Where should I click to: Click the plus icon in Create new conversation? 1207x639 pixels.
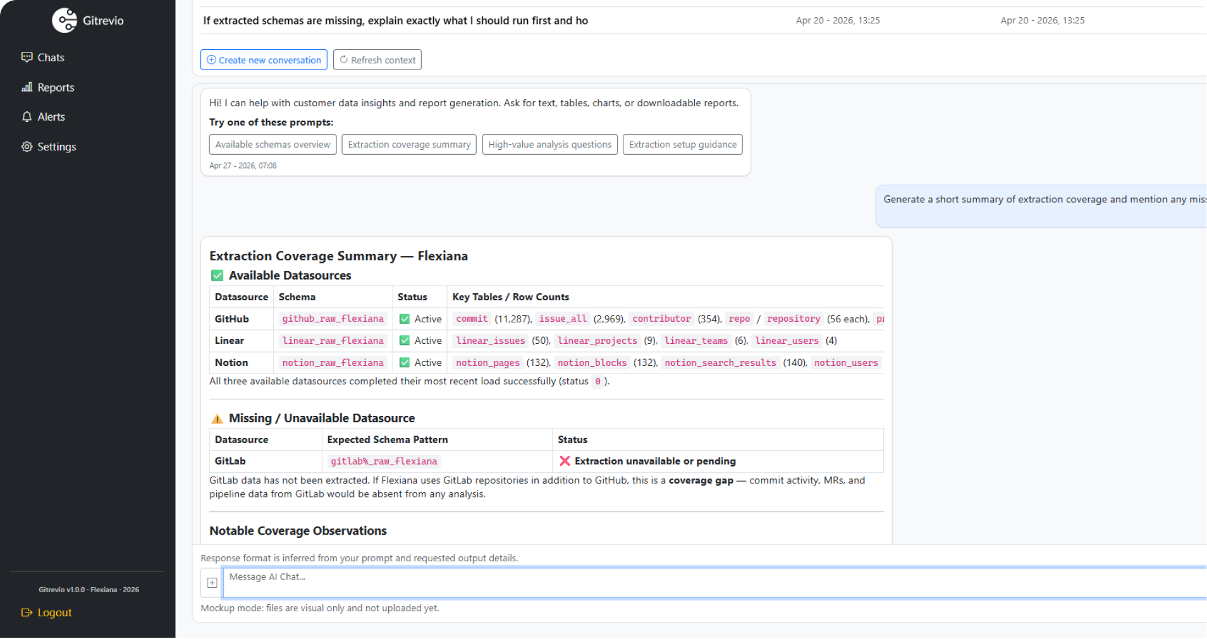point(211,60)
